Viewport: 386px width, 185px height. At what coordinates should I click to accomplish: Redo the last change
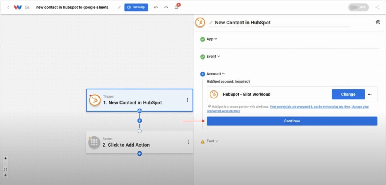166,8
